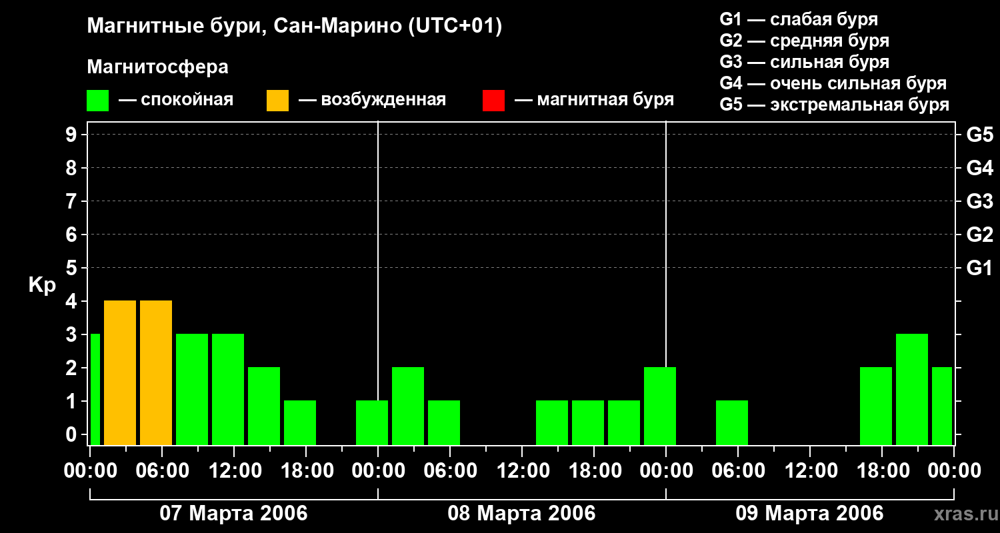1000x533 pixels.
Task: Click the «09 Марта 2006» date label
Action: tap(809, 513)
